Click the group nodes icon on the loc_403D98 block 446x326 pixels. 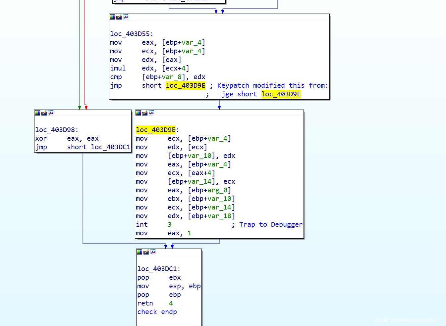(x=51, y=113)
